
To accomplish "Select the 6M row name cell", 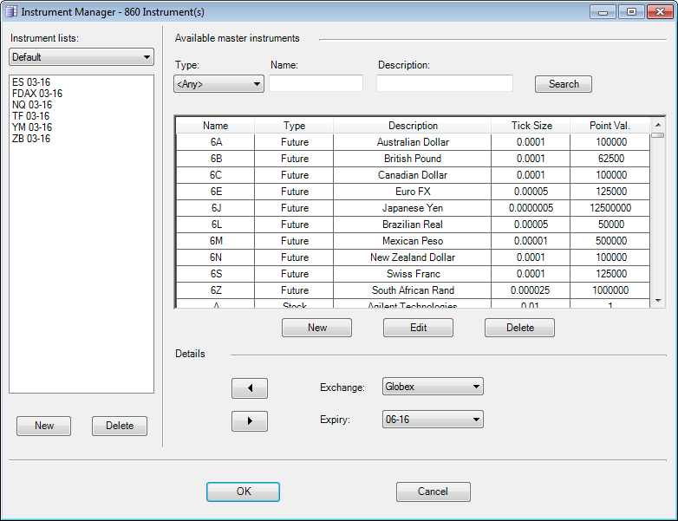I will click(x=216, y=241).
